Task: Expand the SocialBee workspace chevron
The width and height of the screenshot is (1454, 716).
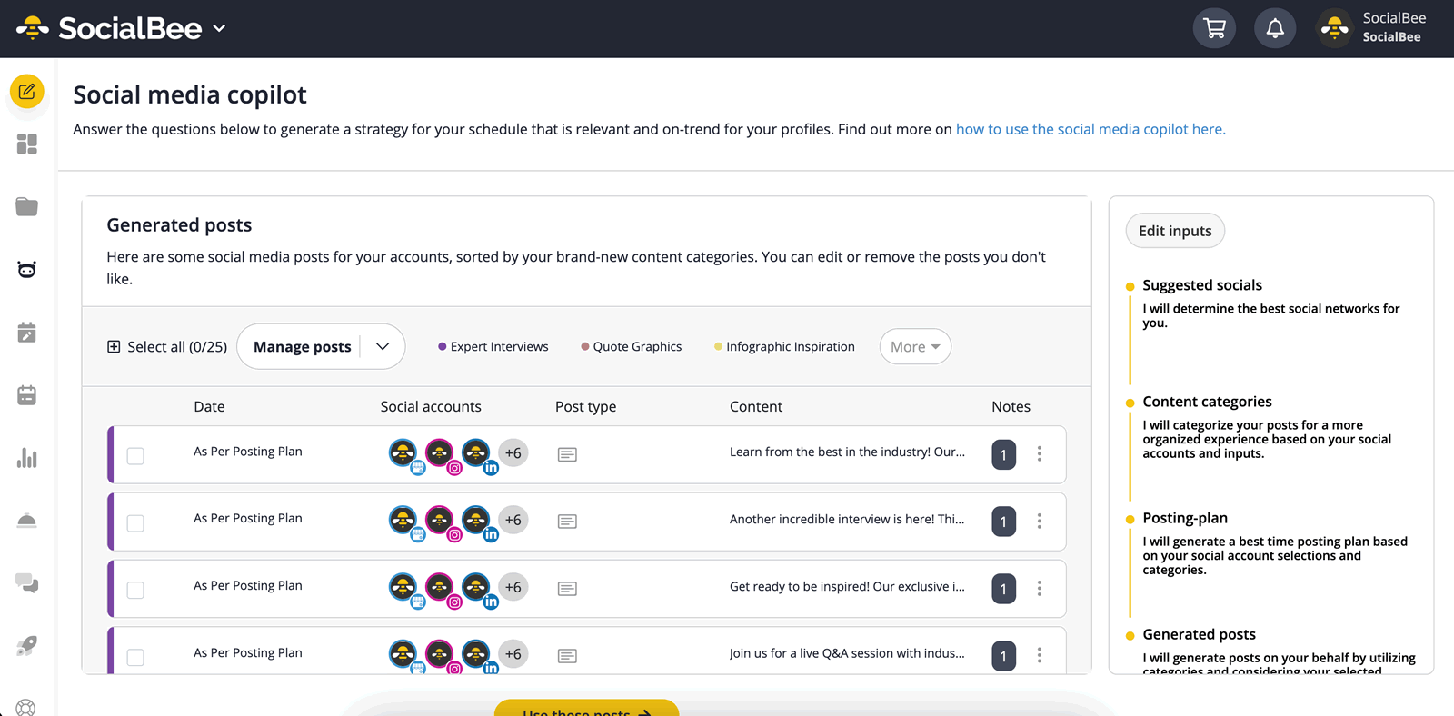Action: (x=219, y=28)
